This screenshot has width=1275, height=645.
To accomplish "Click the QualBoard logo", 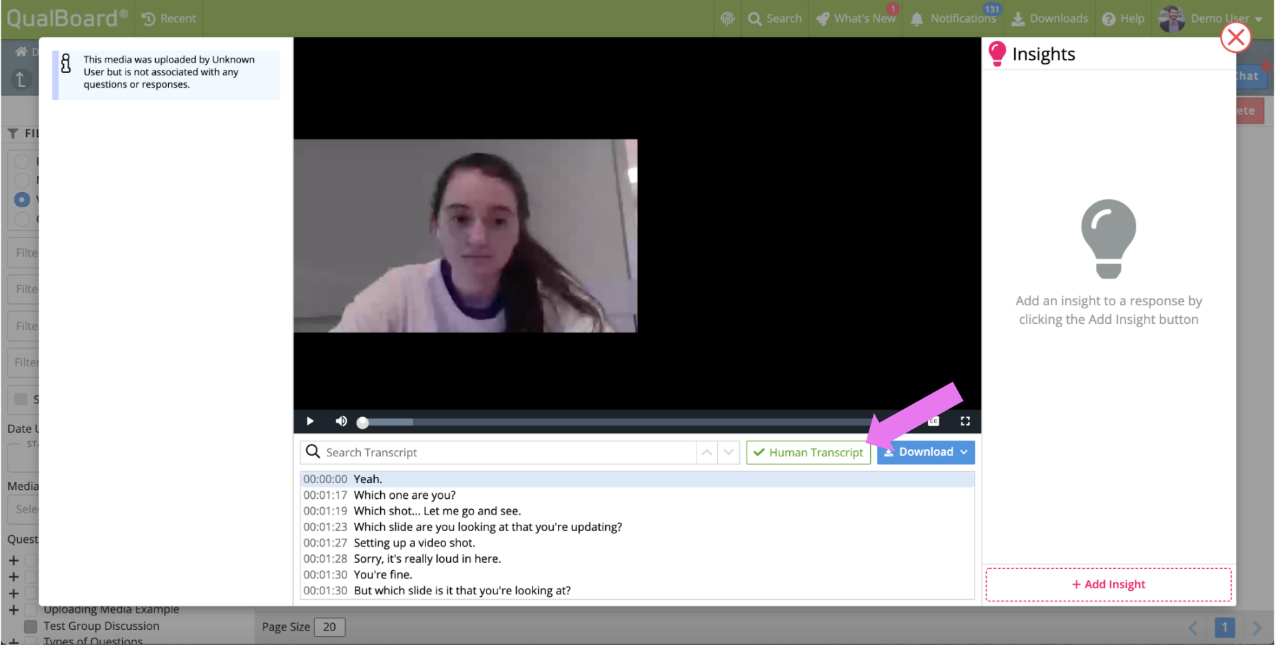I will (67, 18).
